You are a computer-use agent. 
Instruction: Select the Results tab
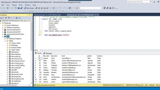click(x=38, y=53)
